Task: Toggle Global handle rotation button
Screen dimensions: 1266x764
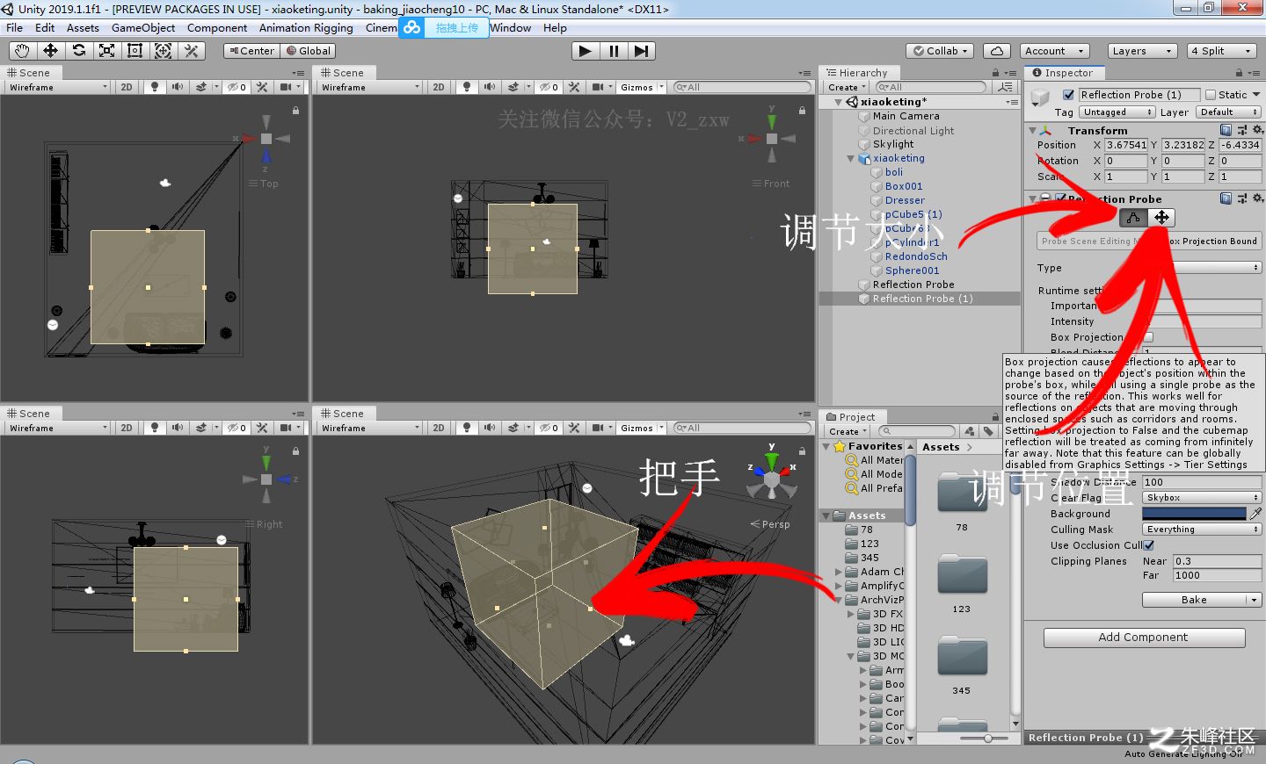Action: pyautogui.click(x=308, y=51)
